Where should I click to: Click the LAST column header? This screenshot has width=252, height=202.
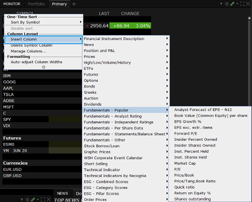coord(104,13)
